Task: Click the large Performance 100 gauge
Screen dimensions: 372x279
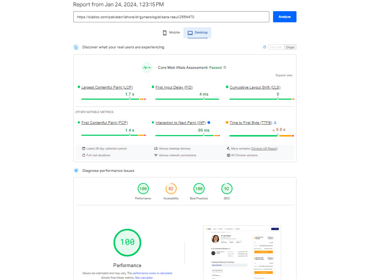Action: (x=127, y=243)
